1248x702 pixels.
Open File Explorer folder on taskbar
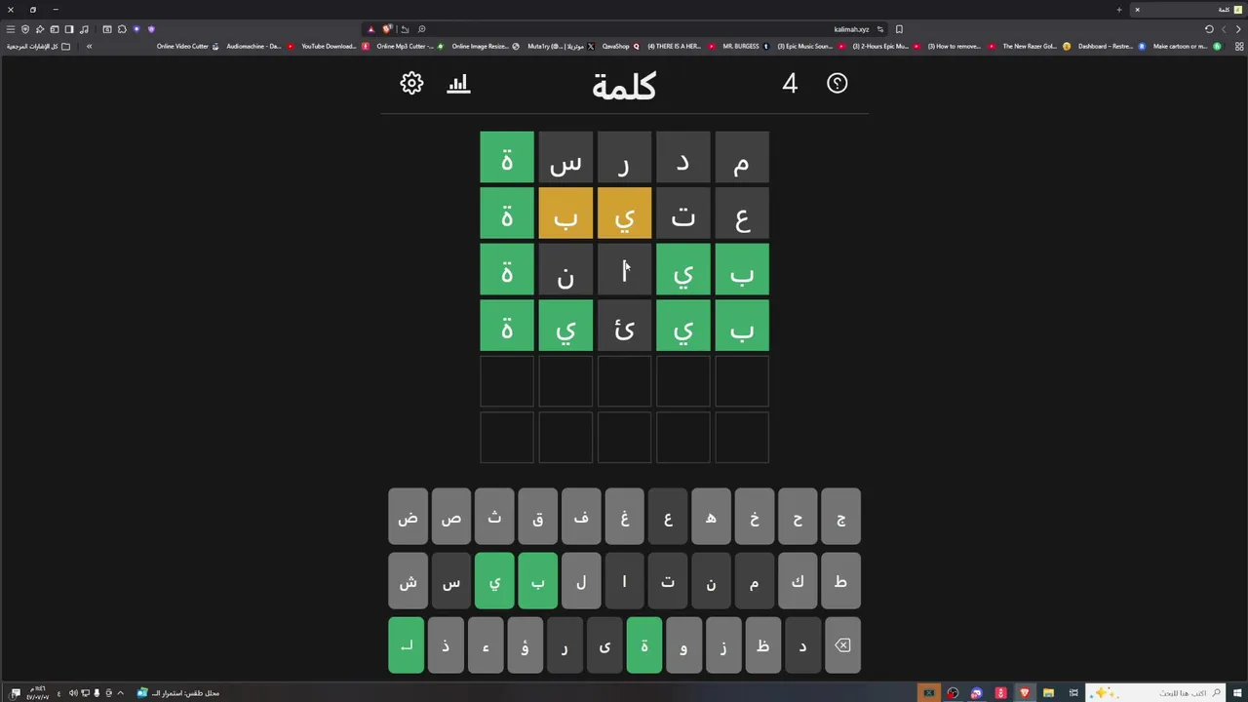[1048, 693]
